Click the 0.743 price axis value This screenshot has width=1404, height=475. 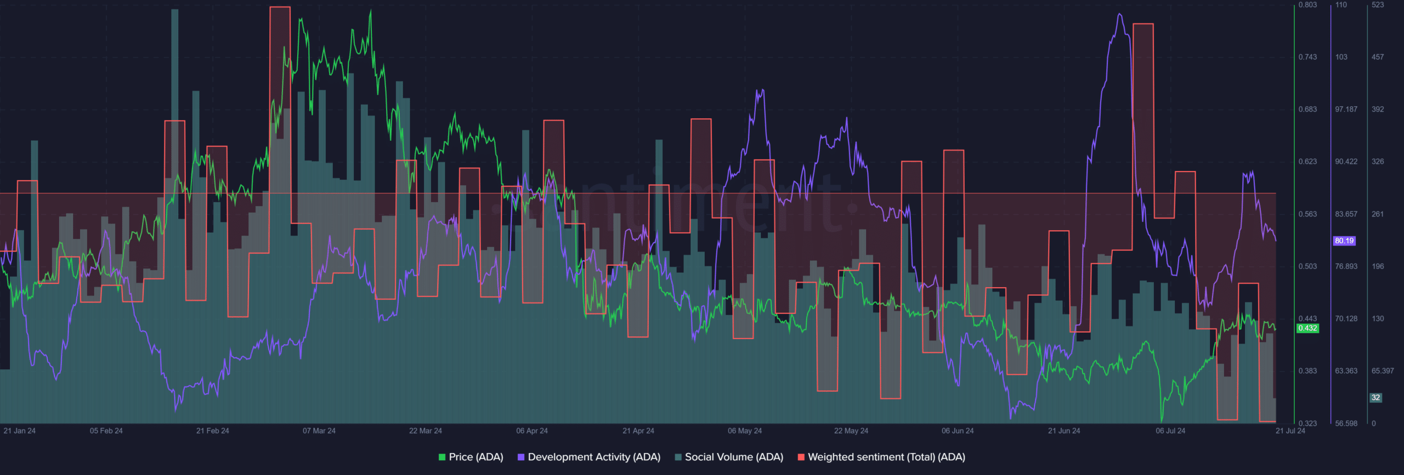click(1307, 57)
